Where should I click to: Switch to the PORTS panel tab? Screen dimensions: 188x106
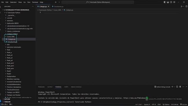66,87
